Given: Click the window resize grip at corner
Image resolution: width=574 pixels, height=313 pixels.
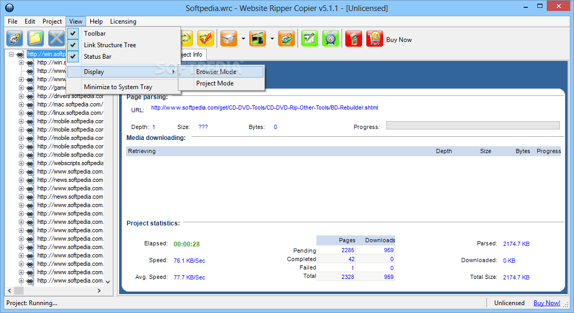Looking at the screenshot, I should coord(566,305).
